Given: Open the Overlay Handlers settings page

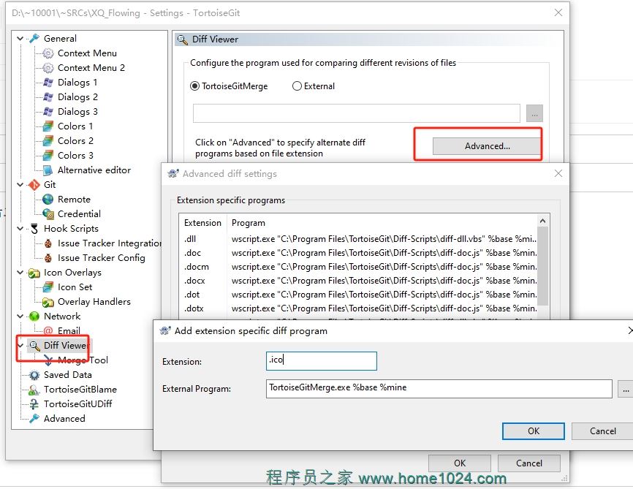Looking at the screenshot, I should [x=94, y=302].
